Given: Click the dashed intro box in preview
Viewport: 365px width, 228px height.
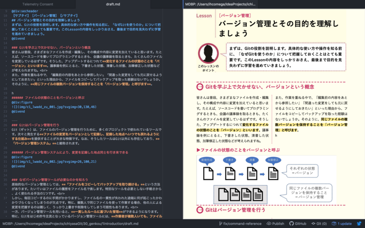Looking at the screenshot, I should pos(286,57).
